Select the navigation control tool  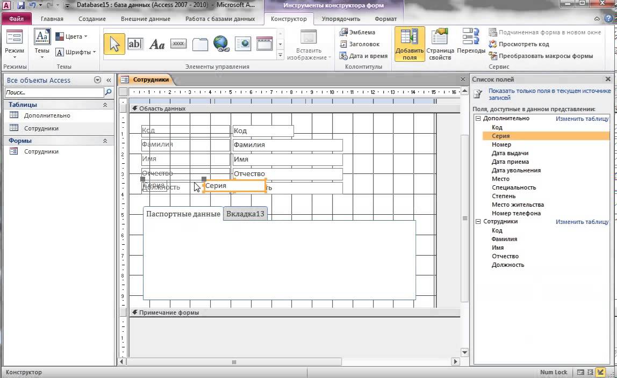[x=264, y=44]
